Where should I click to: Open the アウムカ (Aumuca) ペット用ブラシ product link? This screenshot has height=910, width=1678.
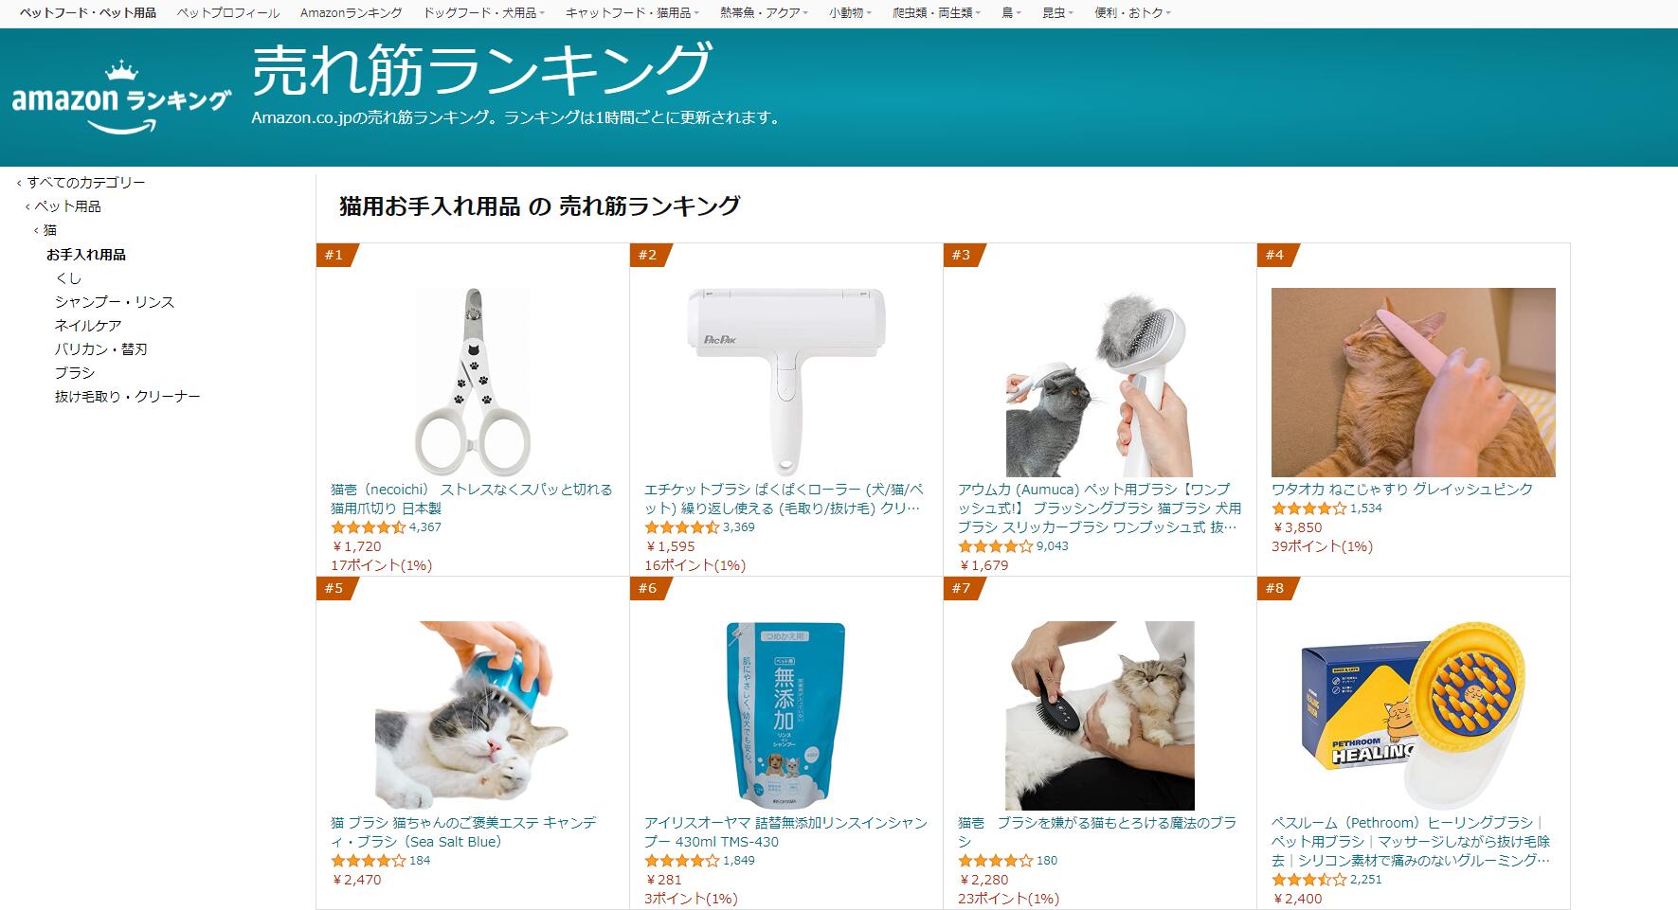point(1099,509)
